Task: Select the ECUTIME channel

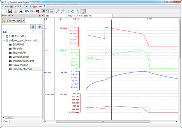Action: pyautogui.click(x=18, y=45)
